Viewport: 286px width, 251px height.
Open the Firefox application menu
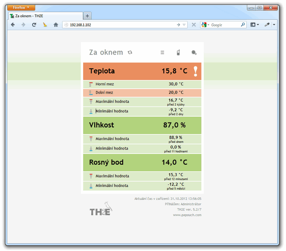21,8
